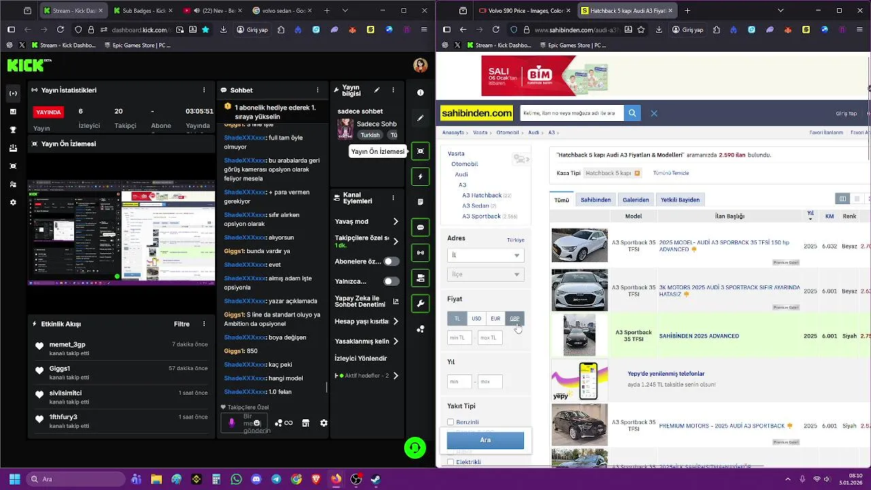Open the İl province dropdown

[486, 255]
